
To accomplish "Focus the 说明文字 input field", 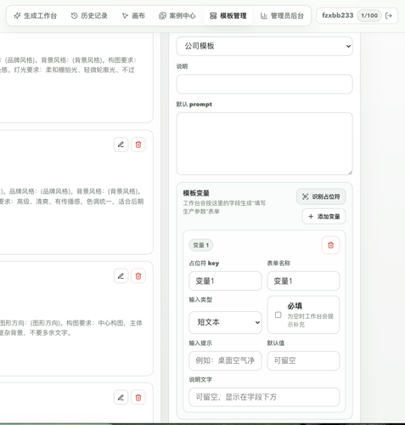I will point(264,397).
